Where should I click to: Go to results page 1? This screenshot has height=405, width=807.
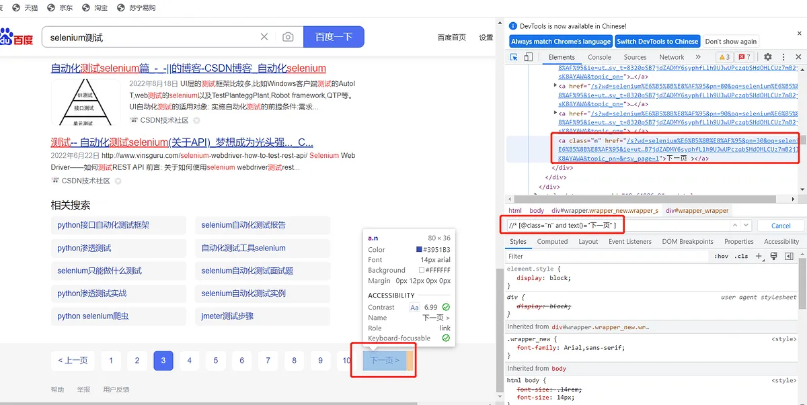(110, 361)
